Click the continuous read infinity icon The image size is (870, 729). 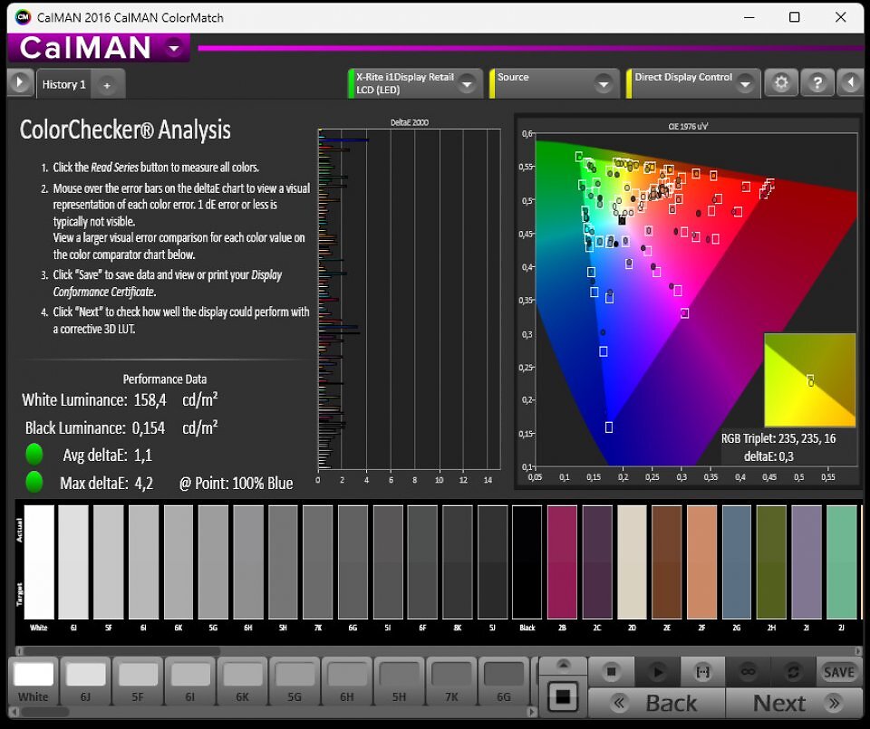tap(748, 672)
